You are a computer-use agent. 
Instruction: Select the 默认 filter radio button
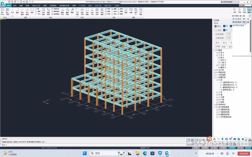point(216,26)
